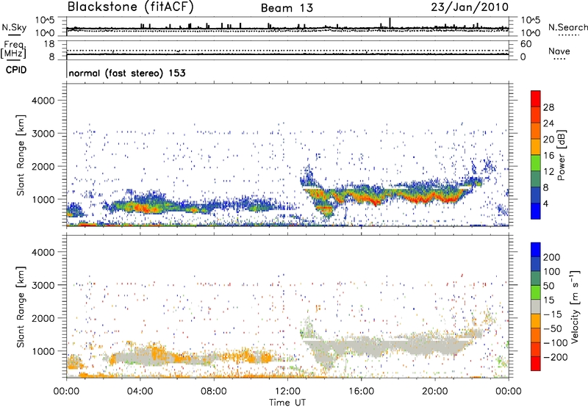The height and width of the screenshot is (407, 588).
Task: Click the Slant Range label on power panel
Action: coord(21,155)
